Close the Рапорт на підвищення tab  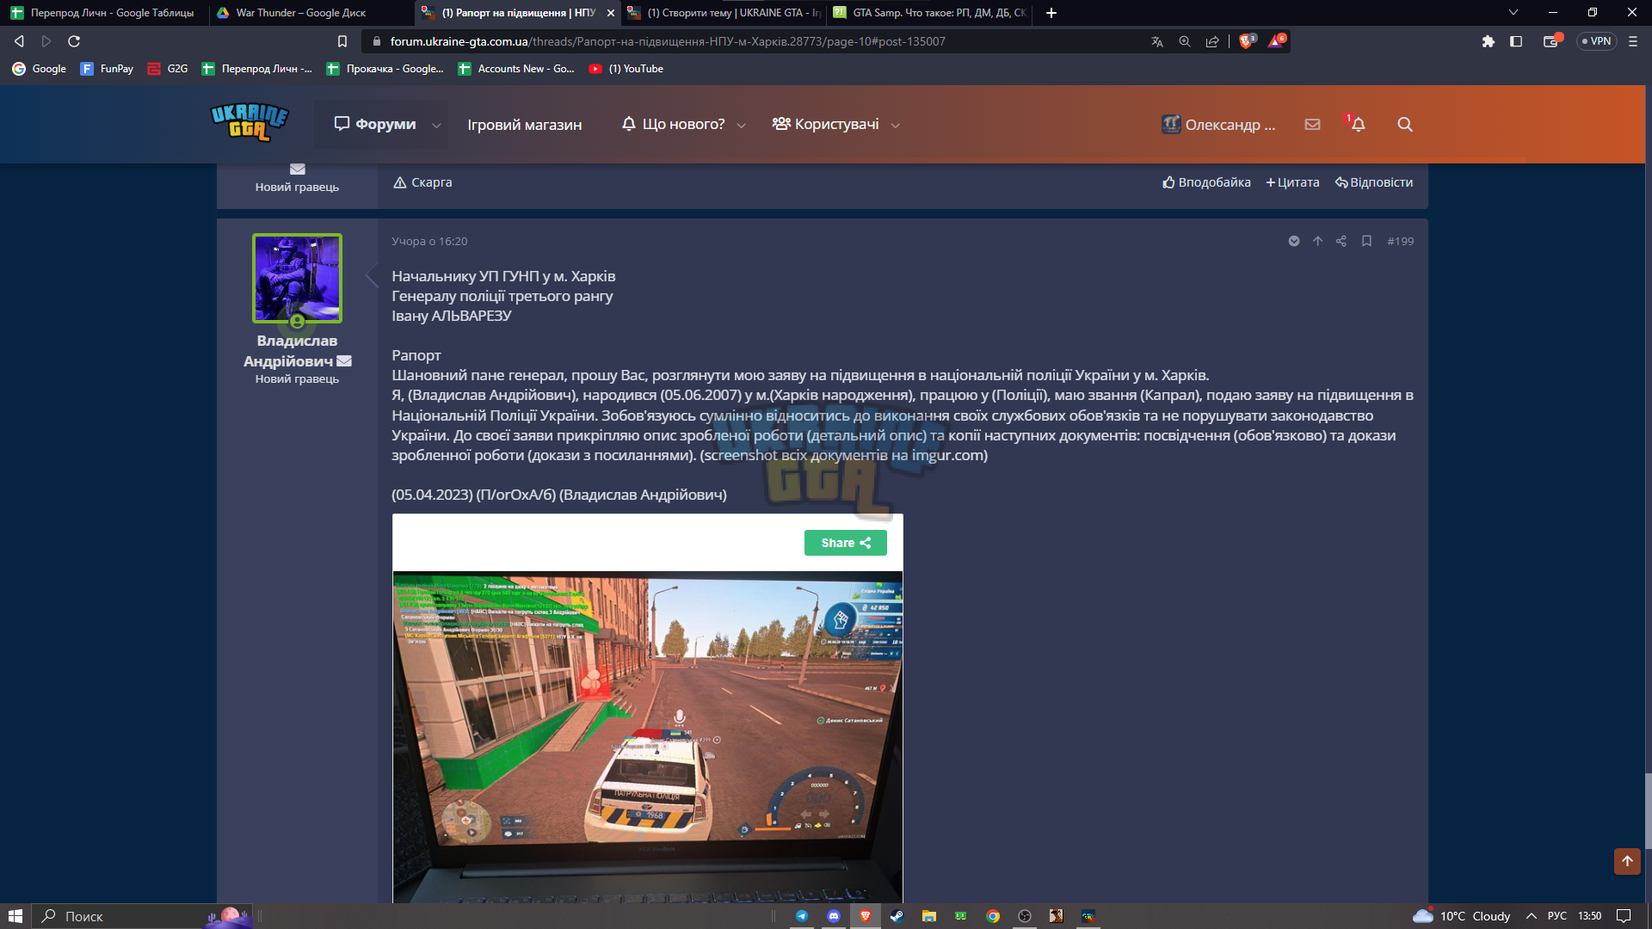611,13
